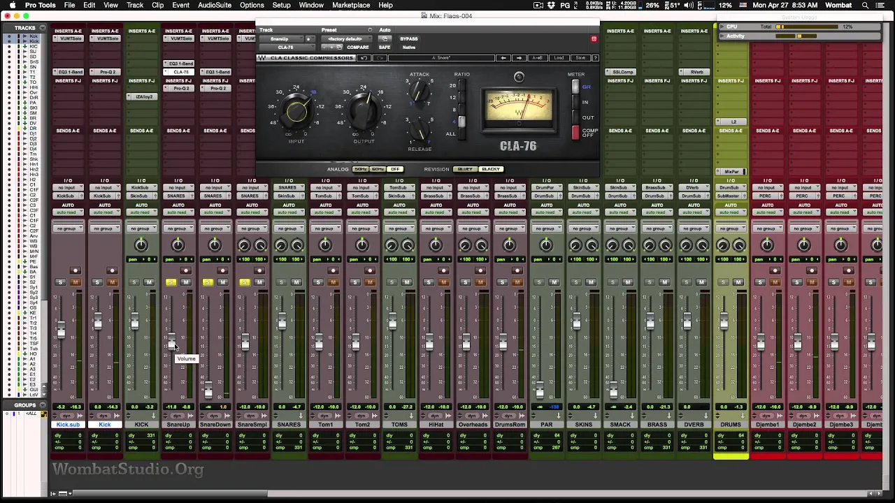
Task: Solo the SnareDown track
Action: pos(208,282)
